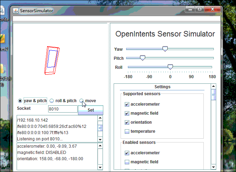236x172 pixels.
Task: Click down arrow of Settings panel scrollbar
Action: (x=213, y=167)
